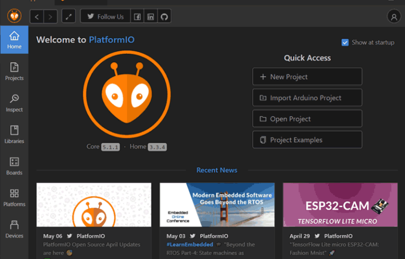
Task: Click the expand/fullscreen arrows icon
Action: (69, 17)
